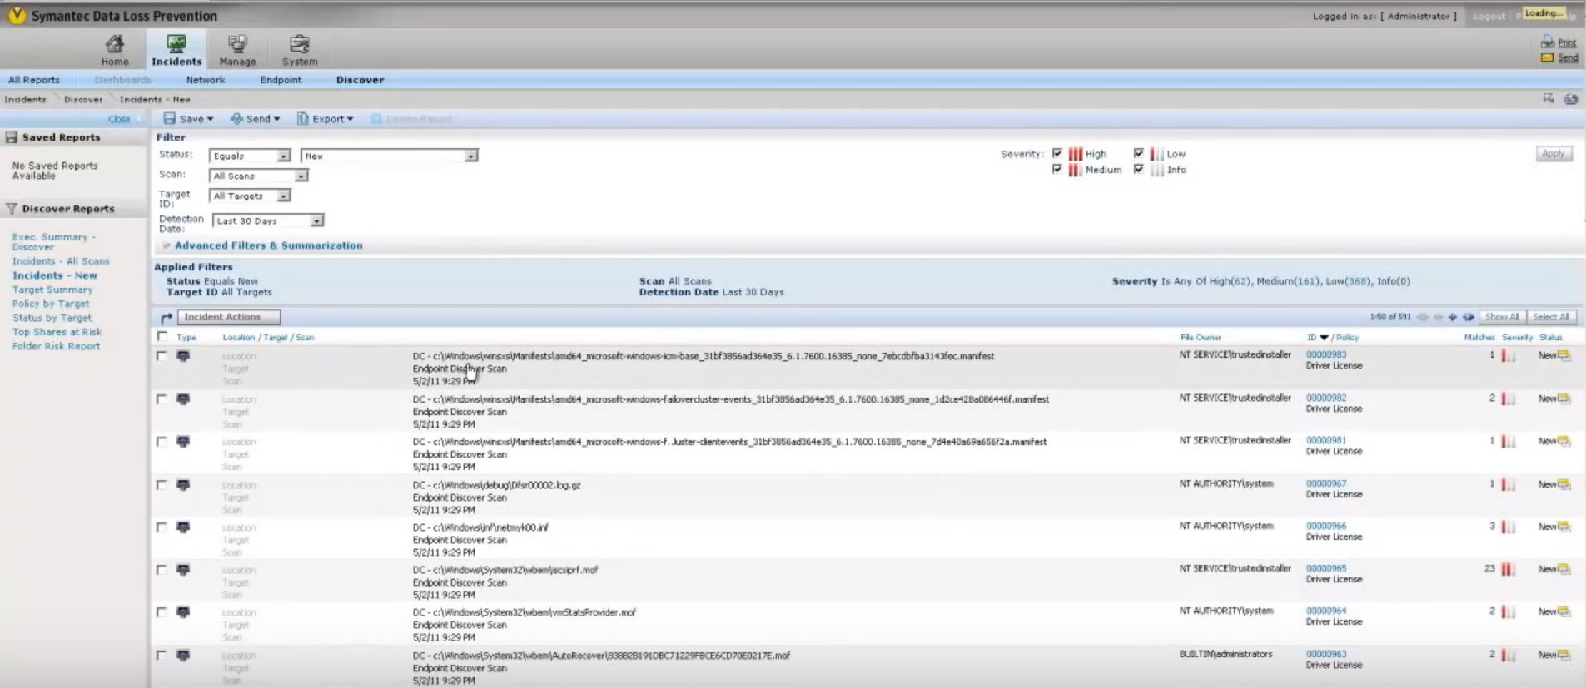Click endpoint computer icon for incident 00000983
The image size is (1586, 688).
point(183,356)
